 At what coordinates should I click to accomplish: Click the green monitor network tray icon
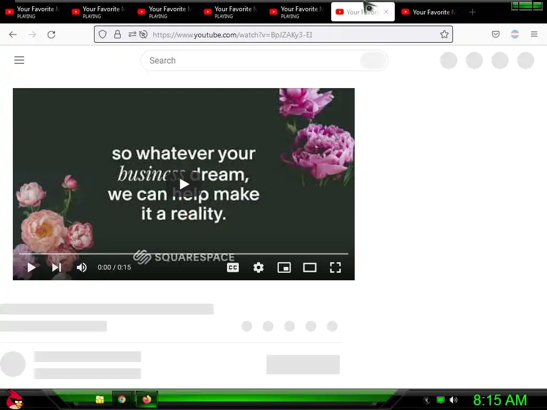coord(441,400)
